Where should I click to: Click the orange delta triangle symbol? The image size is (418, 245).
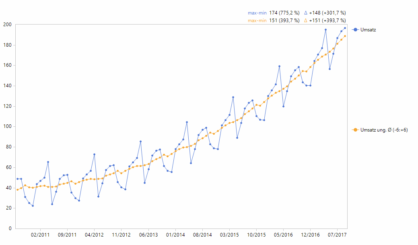[x=305, y=21]
